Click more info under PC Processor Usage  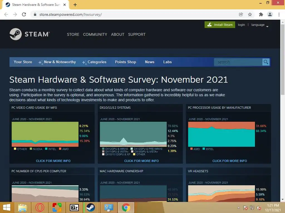pos(230,161)
